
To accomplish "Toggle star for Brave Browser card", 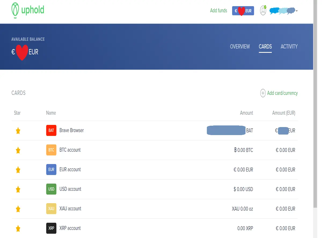I will [x=18, y=131].
